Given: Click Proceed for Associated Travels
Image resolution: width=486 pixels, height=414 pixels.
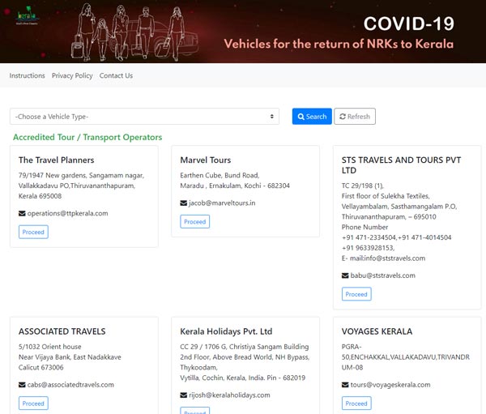Looking at the screenshot, I should click(33, 403).
